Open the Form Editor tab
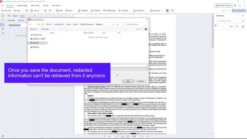Viewport: 247px width, 139px height. tap(56, 5)
